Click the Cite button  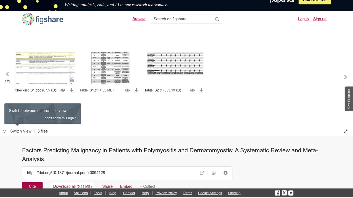point(32,186)
